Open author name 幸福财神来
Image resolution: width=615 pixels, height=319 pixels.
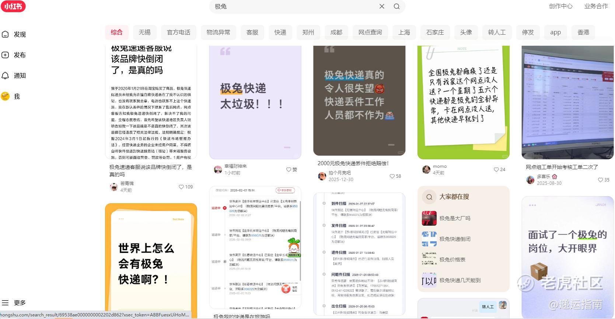click(235, 166)
